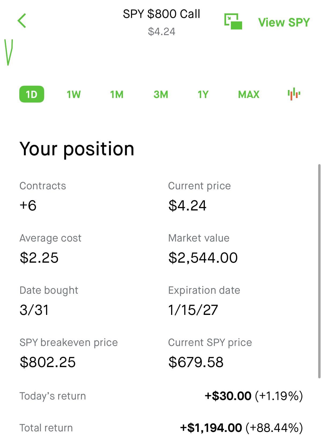Tap the Expiration date 1/15/27 value
The image size is (323, 441).
[193, 310]
